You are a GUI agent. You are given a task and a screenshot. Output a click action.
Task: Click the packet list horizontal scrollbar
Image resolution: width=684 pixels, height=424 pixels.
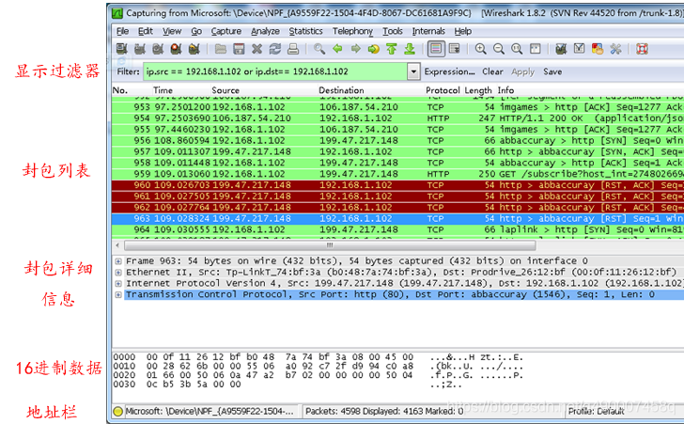click(x=330, y=245)
